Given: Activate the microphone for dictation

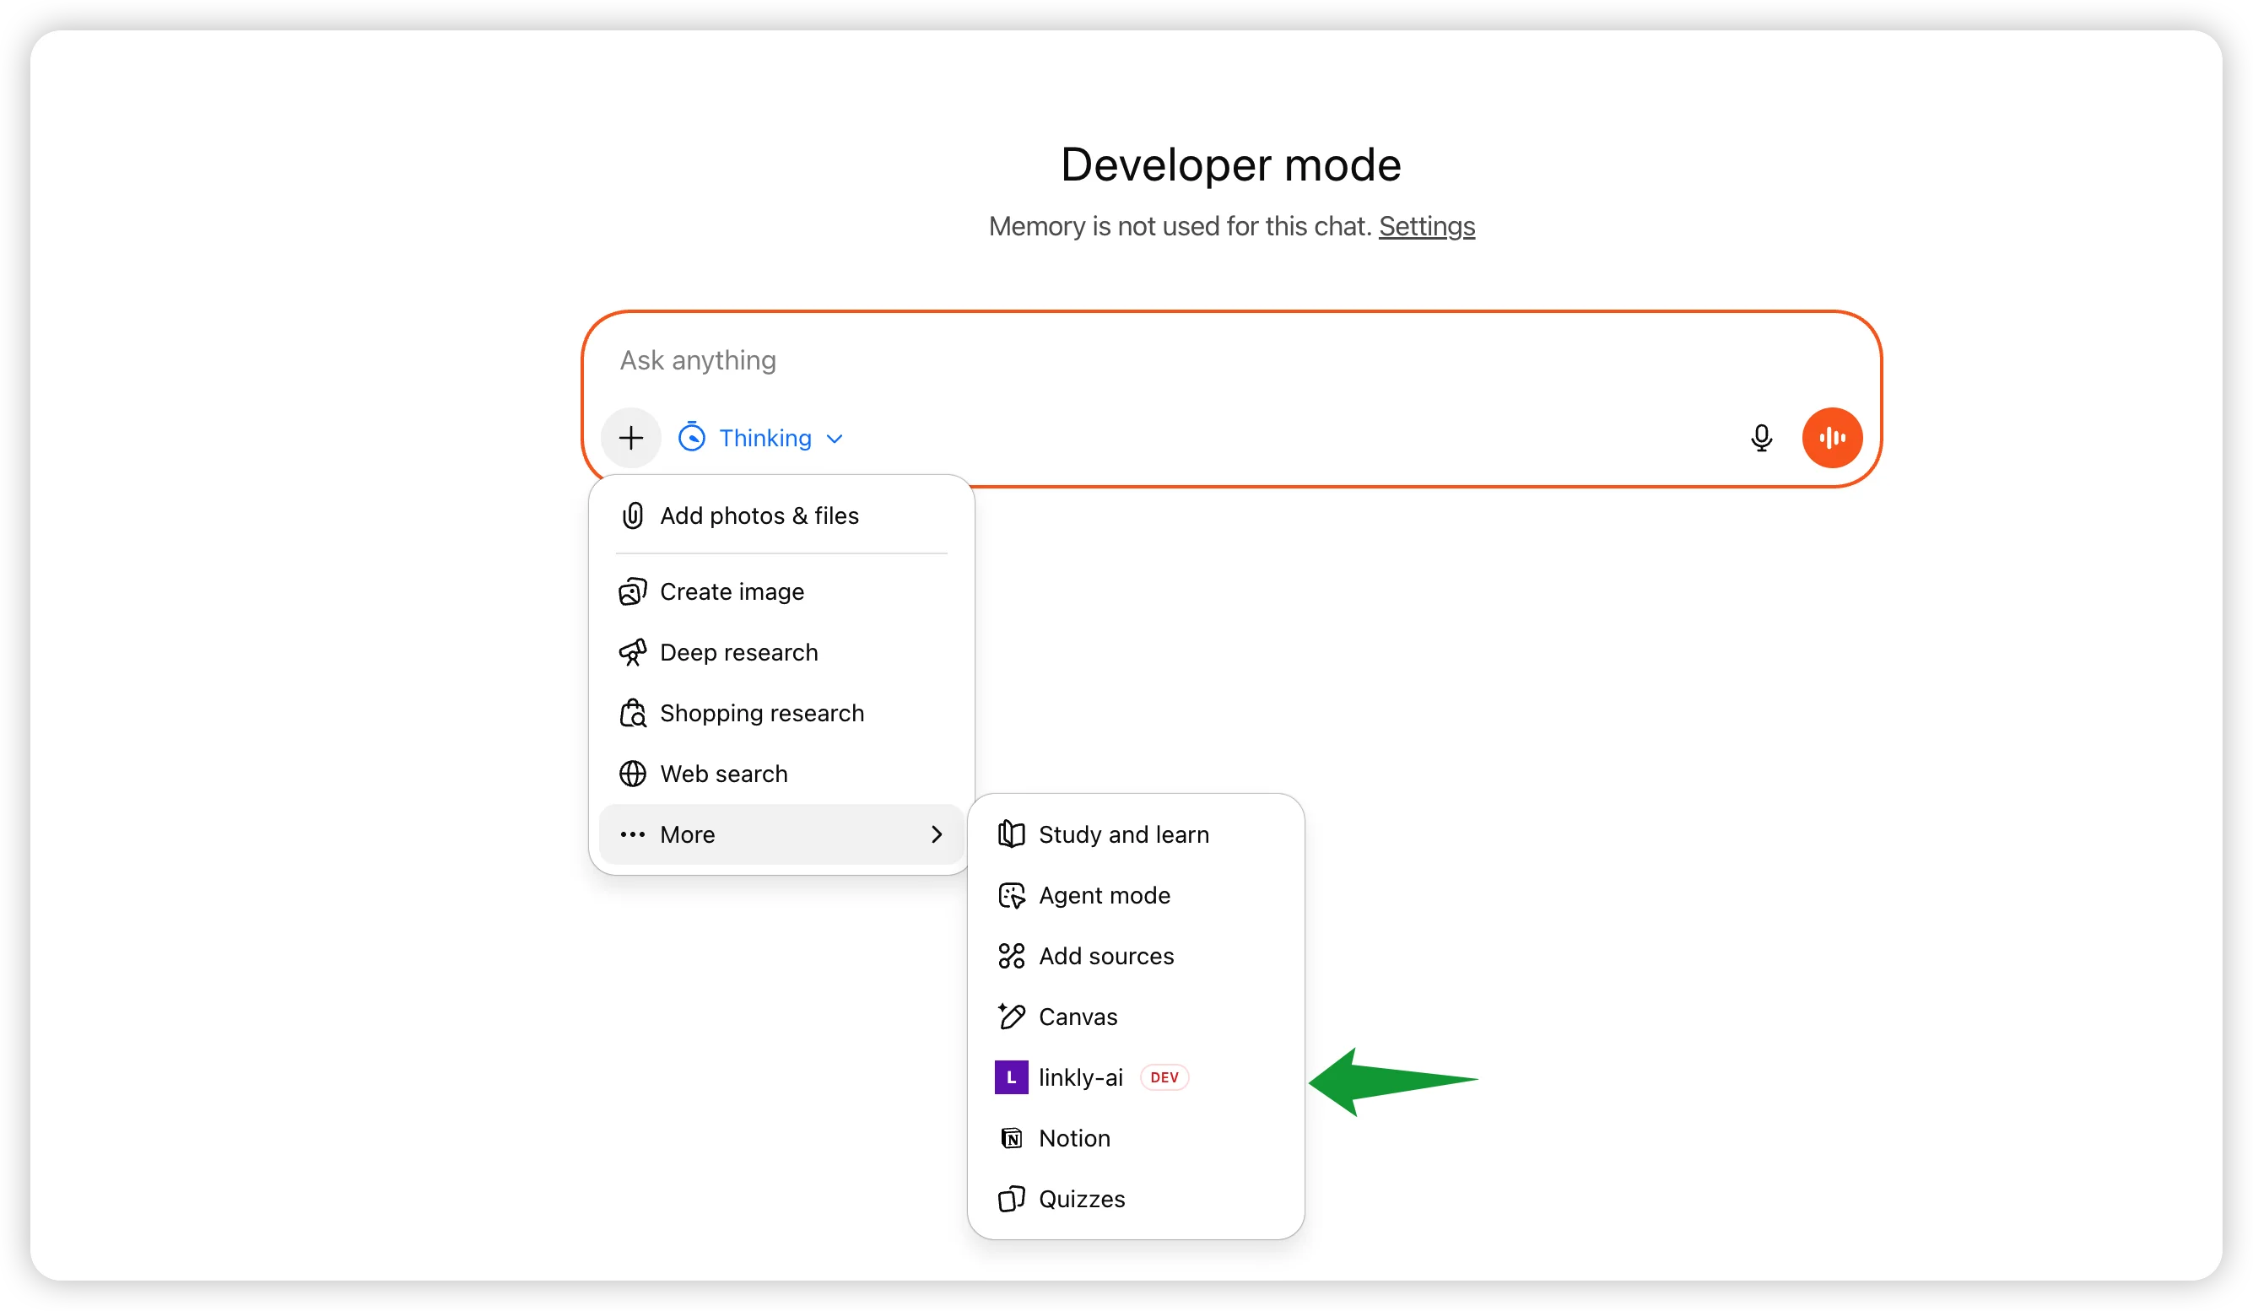Looking at the screenshot, I should (1761, 438).
